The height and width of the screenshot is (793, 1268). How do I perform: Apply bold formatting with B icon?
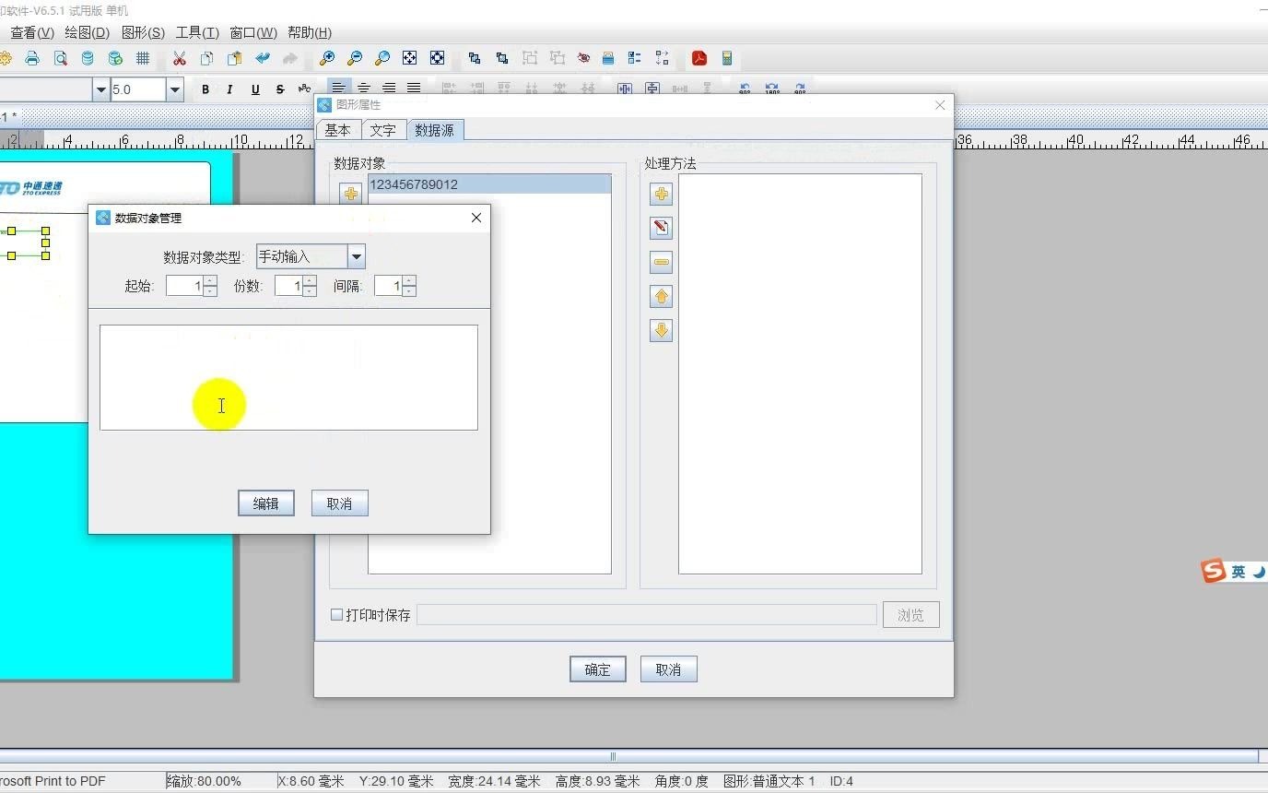tap(205, 89)
